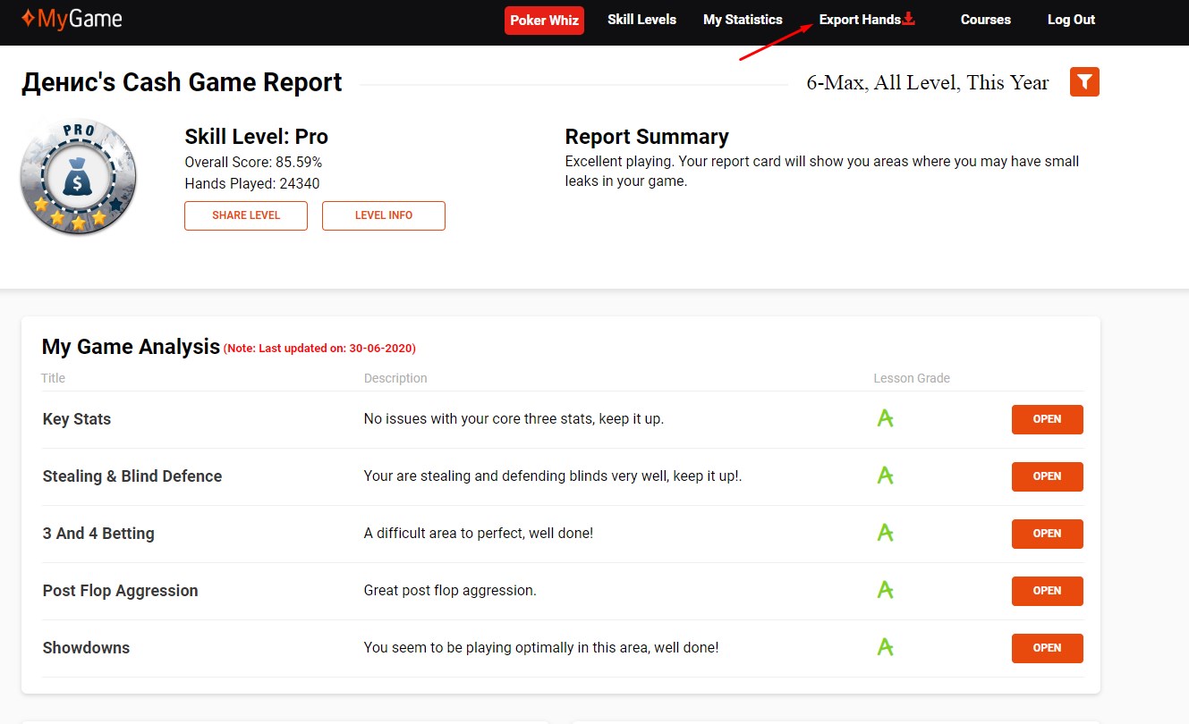Click the Export Hands download icon
Image resolution: width=1189 pixels, height=724 pixels.
[909, 19]
